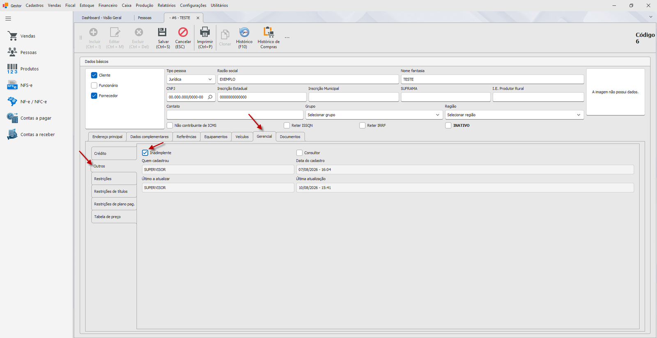
Task: Click the Produtos barcode icon
Action: tap(12, 69)
